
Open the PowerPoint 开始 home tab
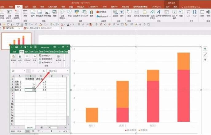click(11, 6)
